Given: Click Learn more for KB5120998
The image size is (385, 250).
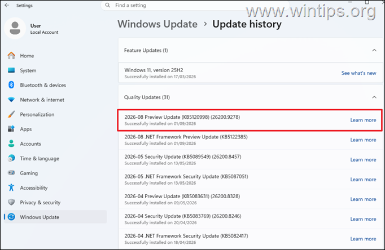Looking at the screenshot, I should pos(363,120).
